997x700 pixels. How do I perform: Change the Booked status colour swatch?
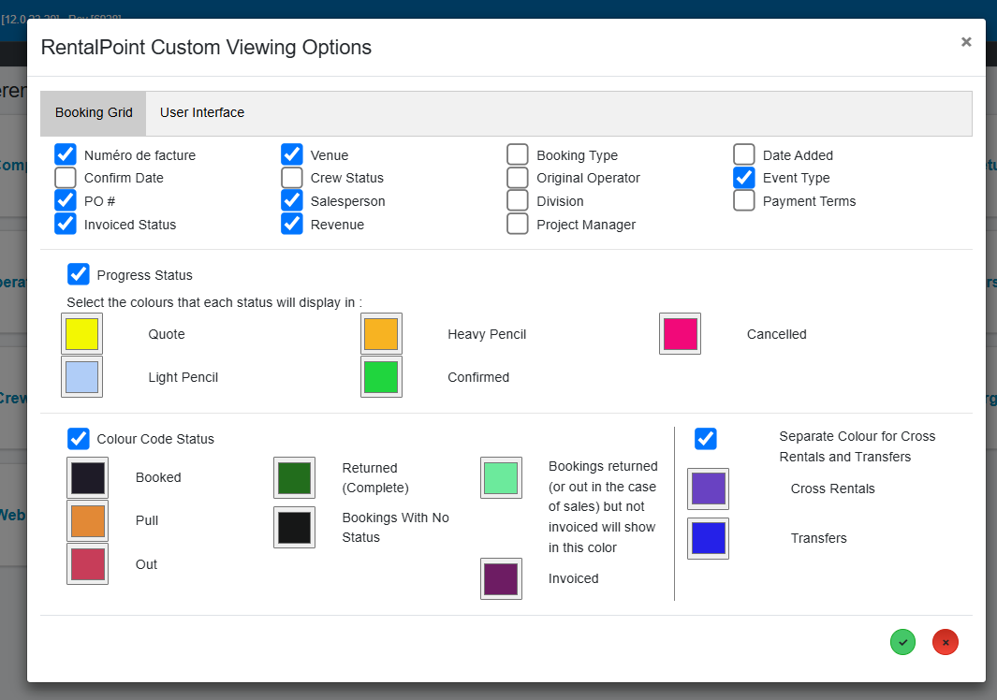(88, 478)
